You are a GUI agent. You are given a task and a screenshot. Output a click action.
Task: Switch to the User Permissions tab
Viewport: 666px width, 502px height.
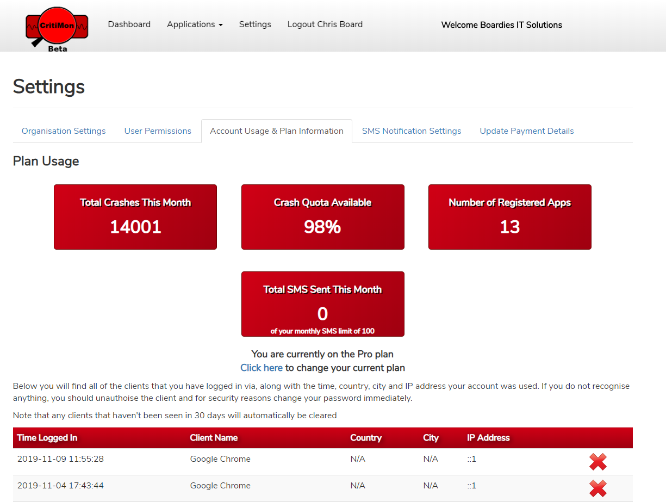tap(158, 131)
